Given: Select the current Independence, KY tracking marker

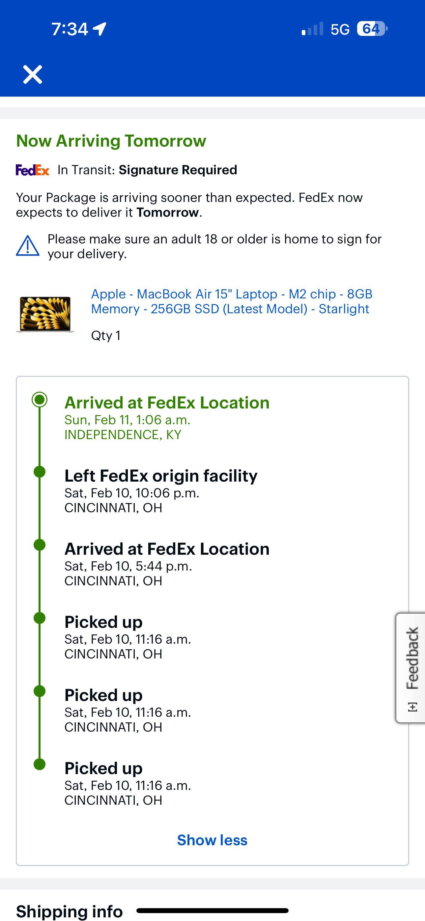Looking at the screenshot, I should click(40, 399).
